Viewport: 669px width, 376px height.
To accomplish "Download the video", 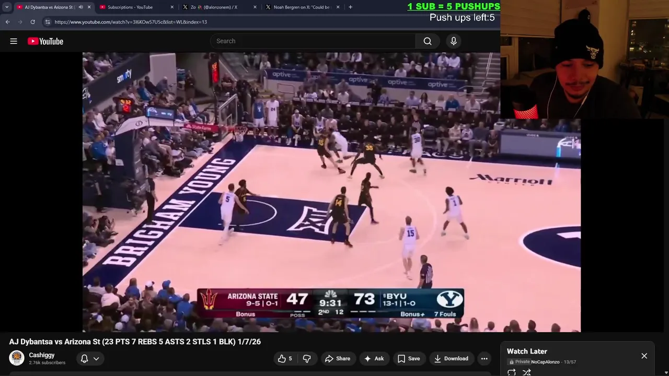I will click(x=451, y=359).
